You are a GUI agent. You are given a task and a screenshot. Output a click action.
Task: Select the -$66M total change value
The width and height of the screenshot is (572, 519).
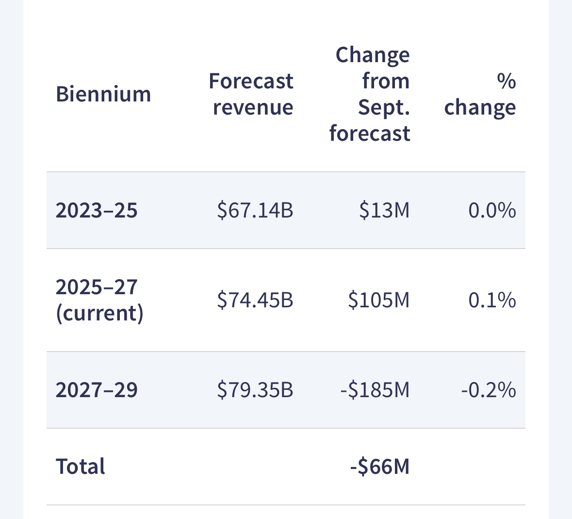[x=380, y=467]
